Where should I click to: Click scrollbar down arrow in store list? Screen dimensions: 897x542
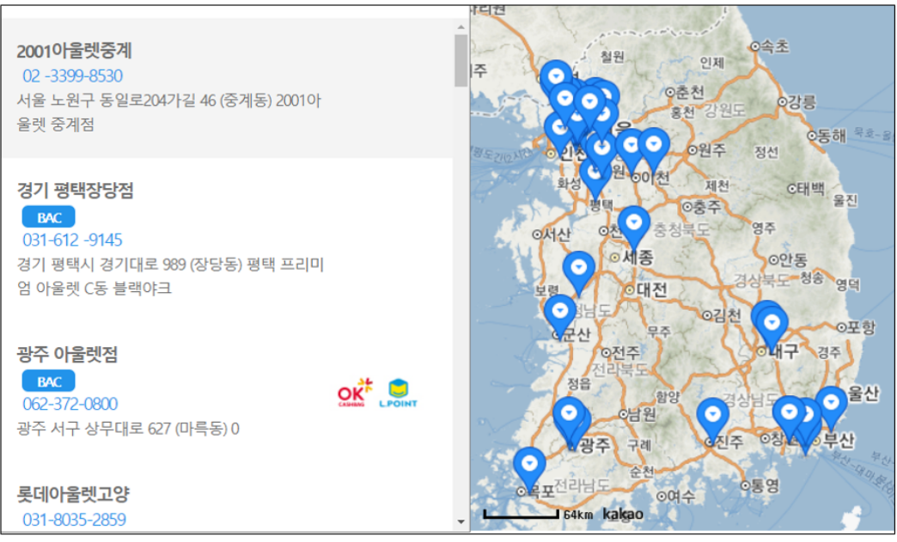click(x=461, y=521)
